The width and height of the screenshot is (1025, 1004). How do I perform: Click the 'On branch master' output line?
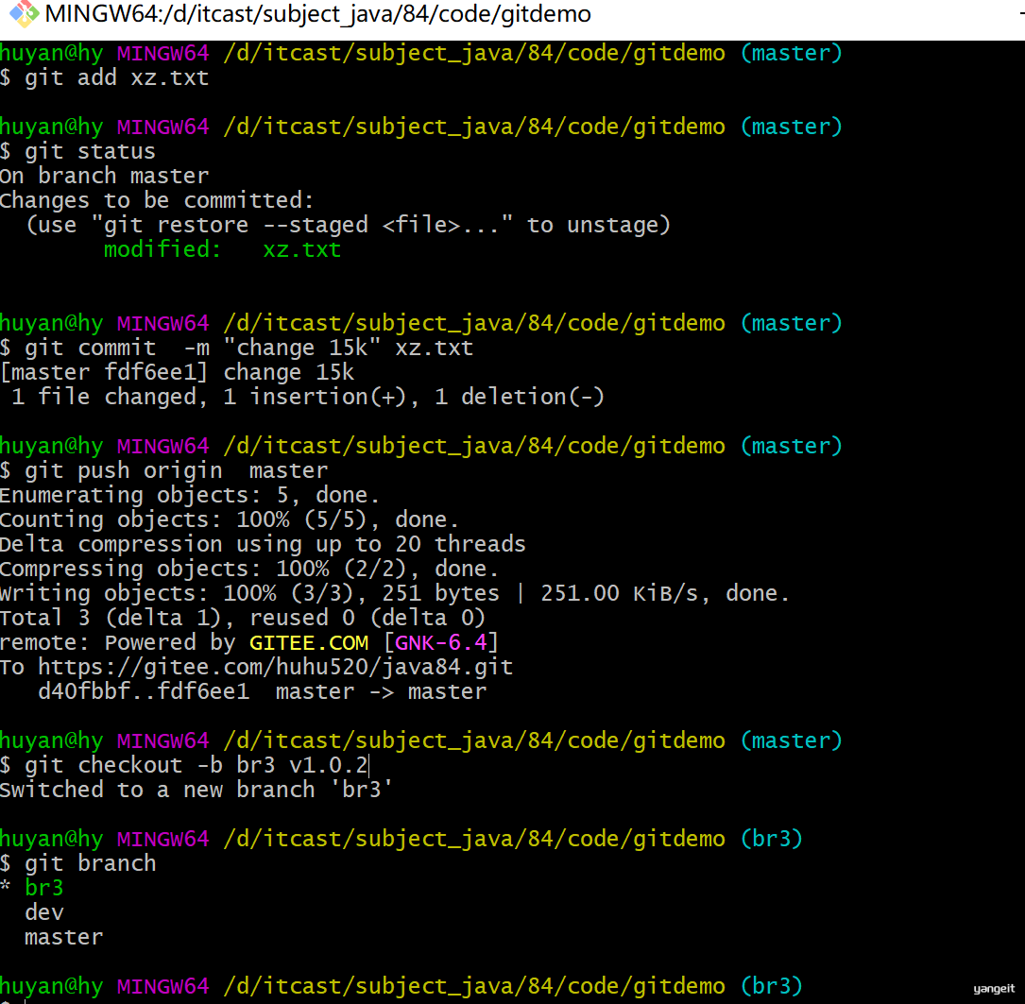click(105, 176)
